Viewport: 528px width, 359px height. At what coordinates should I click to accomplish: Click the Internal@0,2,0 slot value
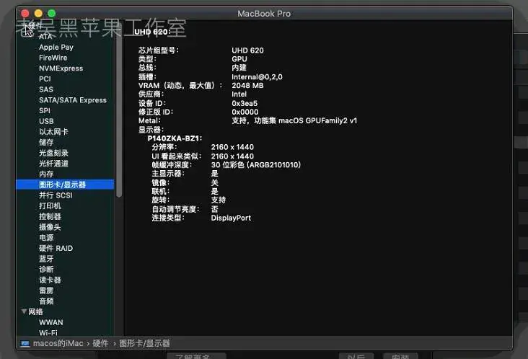point(257,76)
